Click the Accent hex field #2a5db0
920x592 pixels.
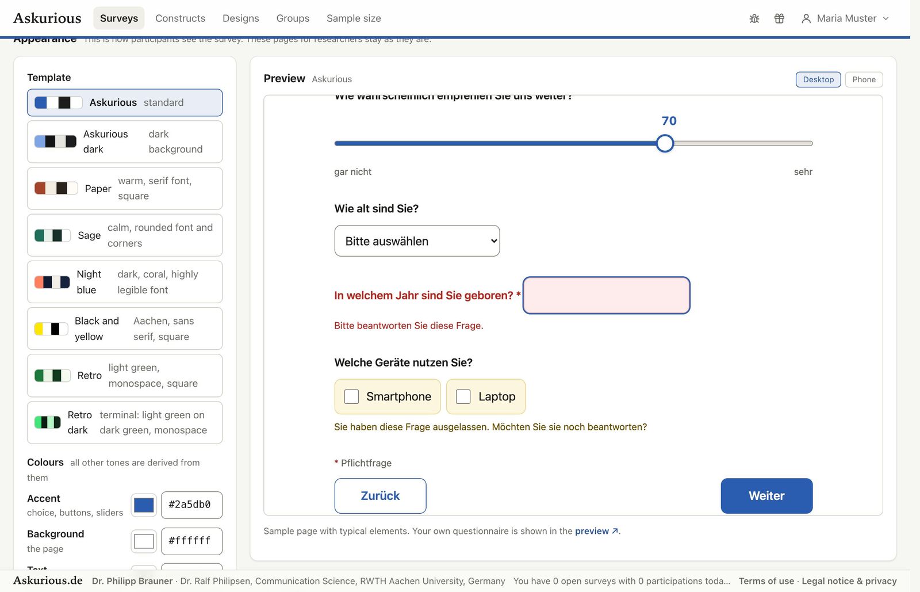(x=191, y=505)
